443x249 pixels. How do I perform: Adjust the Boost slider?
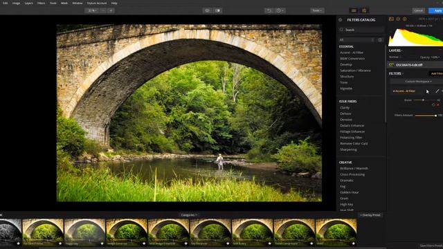[x=423, y=100]
